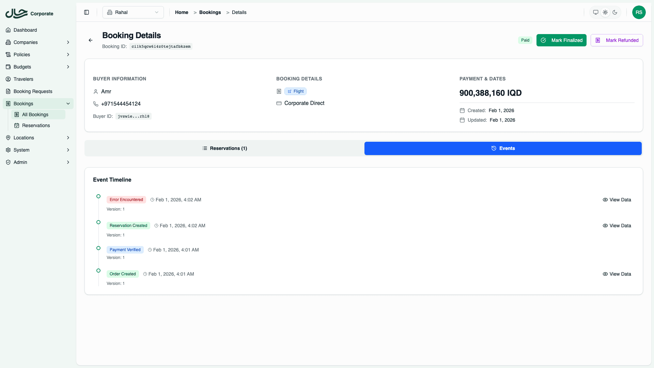
Task: Click the Travelers icon in sidebar
Action: coord(8,79)
